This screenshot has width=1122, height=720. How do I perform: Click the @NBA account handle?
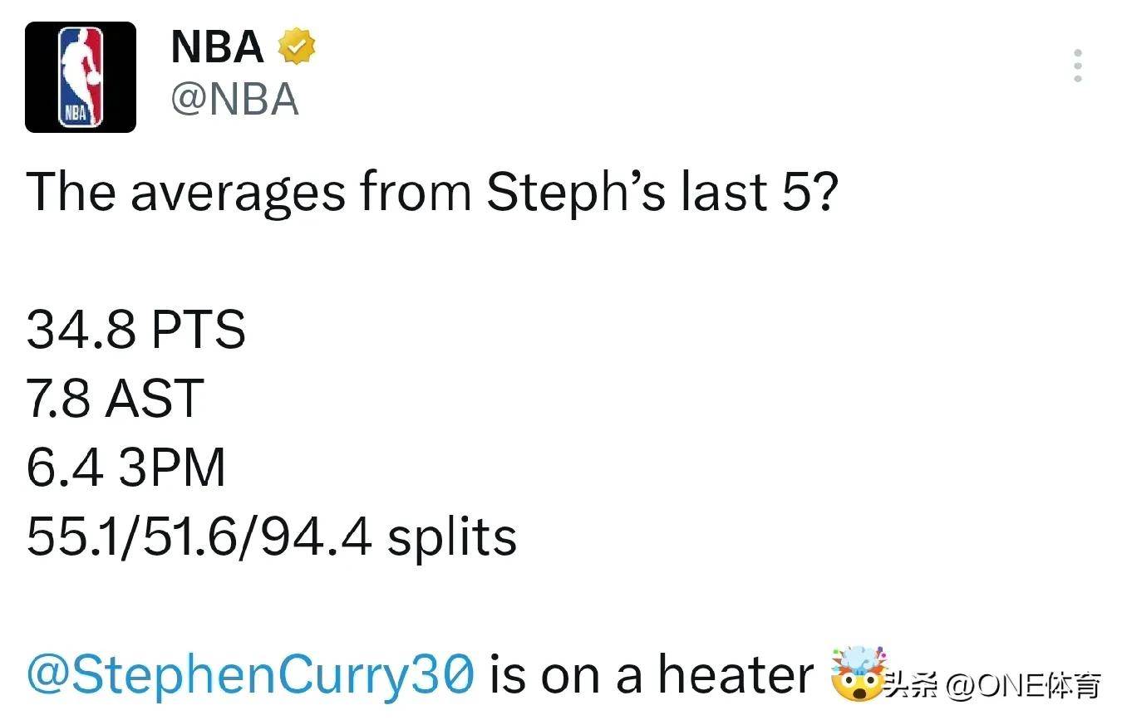click(234, 100)
